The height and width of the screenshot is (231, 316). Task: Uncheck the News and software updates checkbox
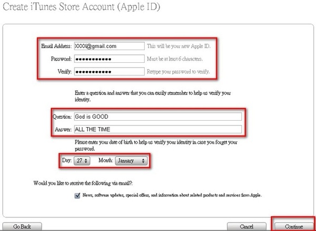coord(77,196)
